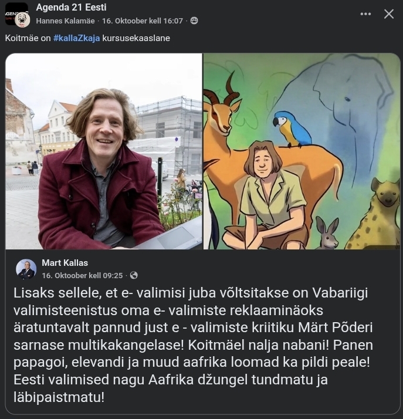Close the post with the X button
Viewport: 403px width, 419px height.
coord(389,13)
